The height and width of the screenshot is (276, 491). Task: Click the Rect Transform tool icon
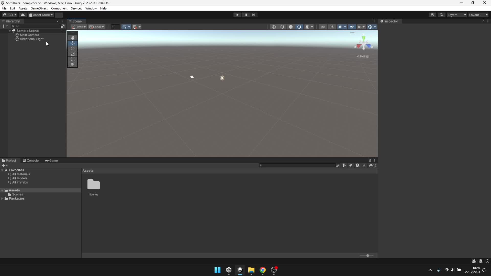[x=73, y=59]
